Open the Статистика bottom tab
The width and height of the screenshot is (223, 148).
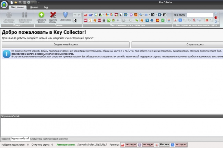coord(36,139)
